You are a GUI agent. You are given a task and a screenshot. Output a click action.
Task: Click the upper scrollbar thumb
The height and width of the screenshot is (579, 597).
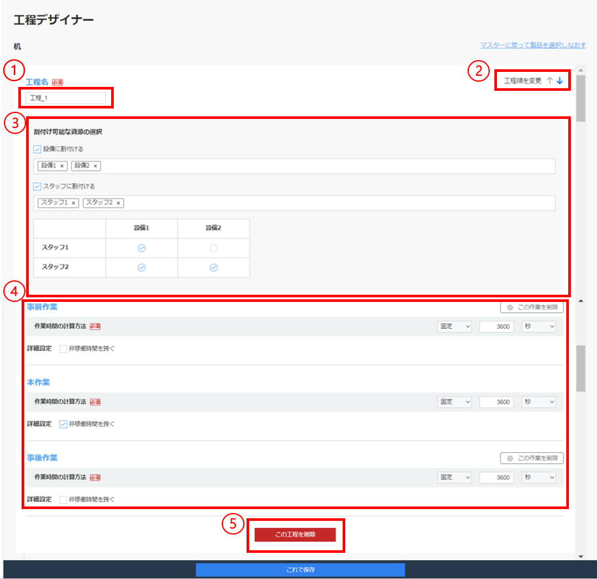point(581,99)
